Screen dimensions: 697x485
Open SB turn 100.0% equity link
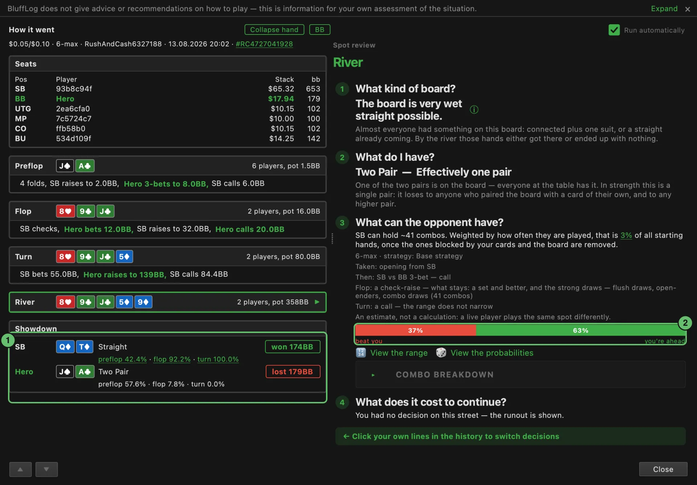tap(218, 359)
